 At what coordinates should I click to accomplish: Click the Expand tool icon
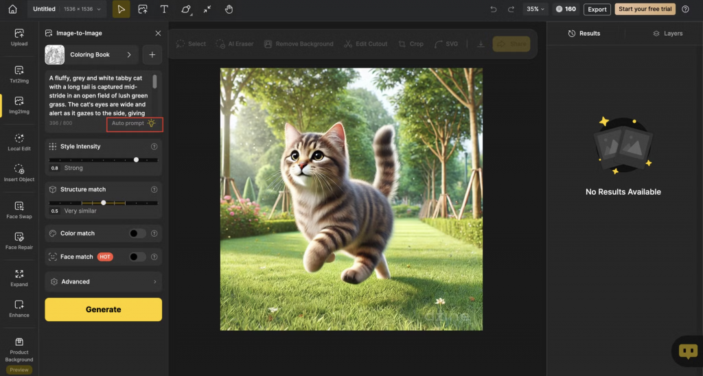[x=19, y=277]
